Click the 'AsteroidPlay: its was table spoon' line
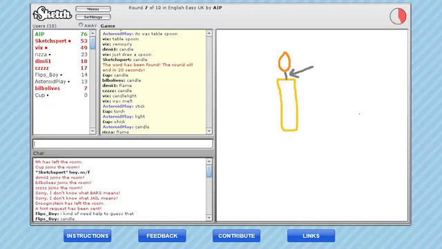The width and height of the screenshot is (442, 249). tap(140, 34)
